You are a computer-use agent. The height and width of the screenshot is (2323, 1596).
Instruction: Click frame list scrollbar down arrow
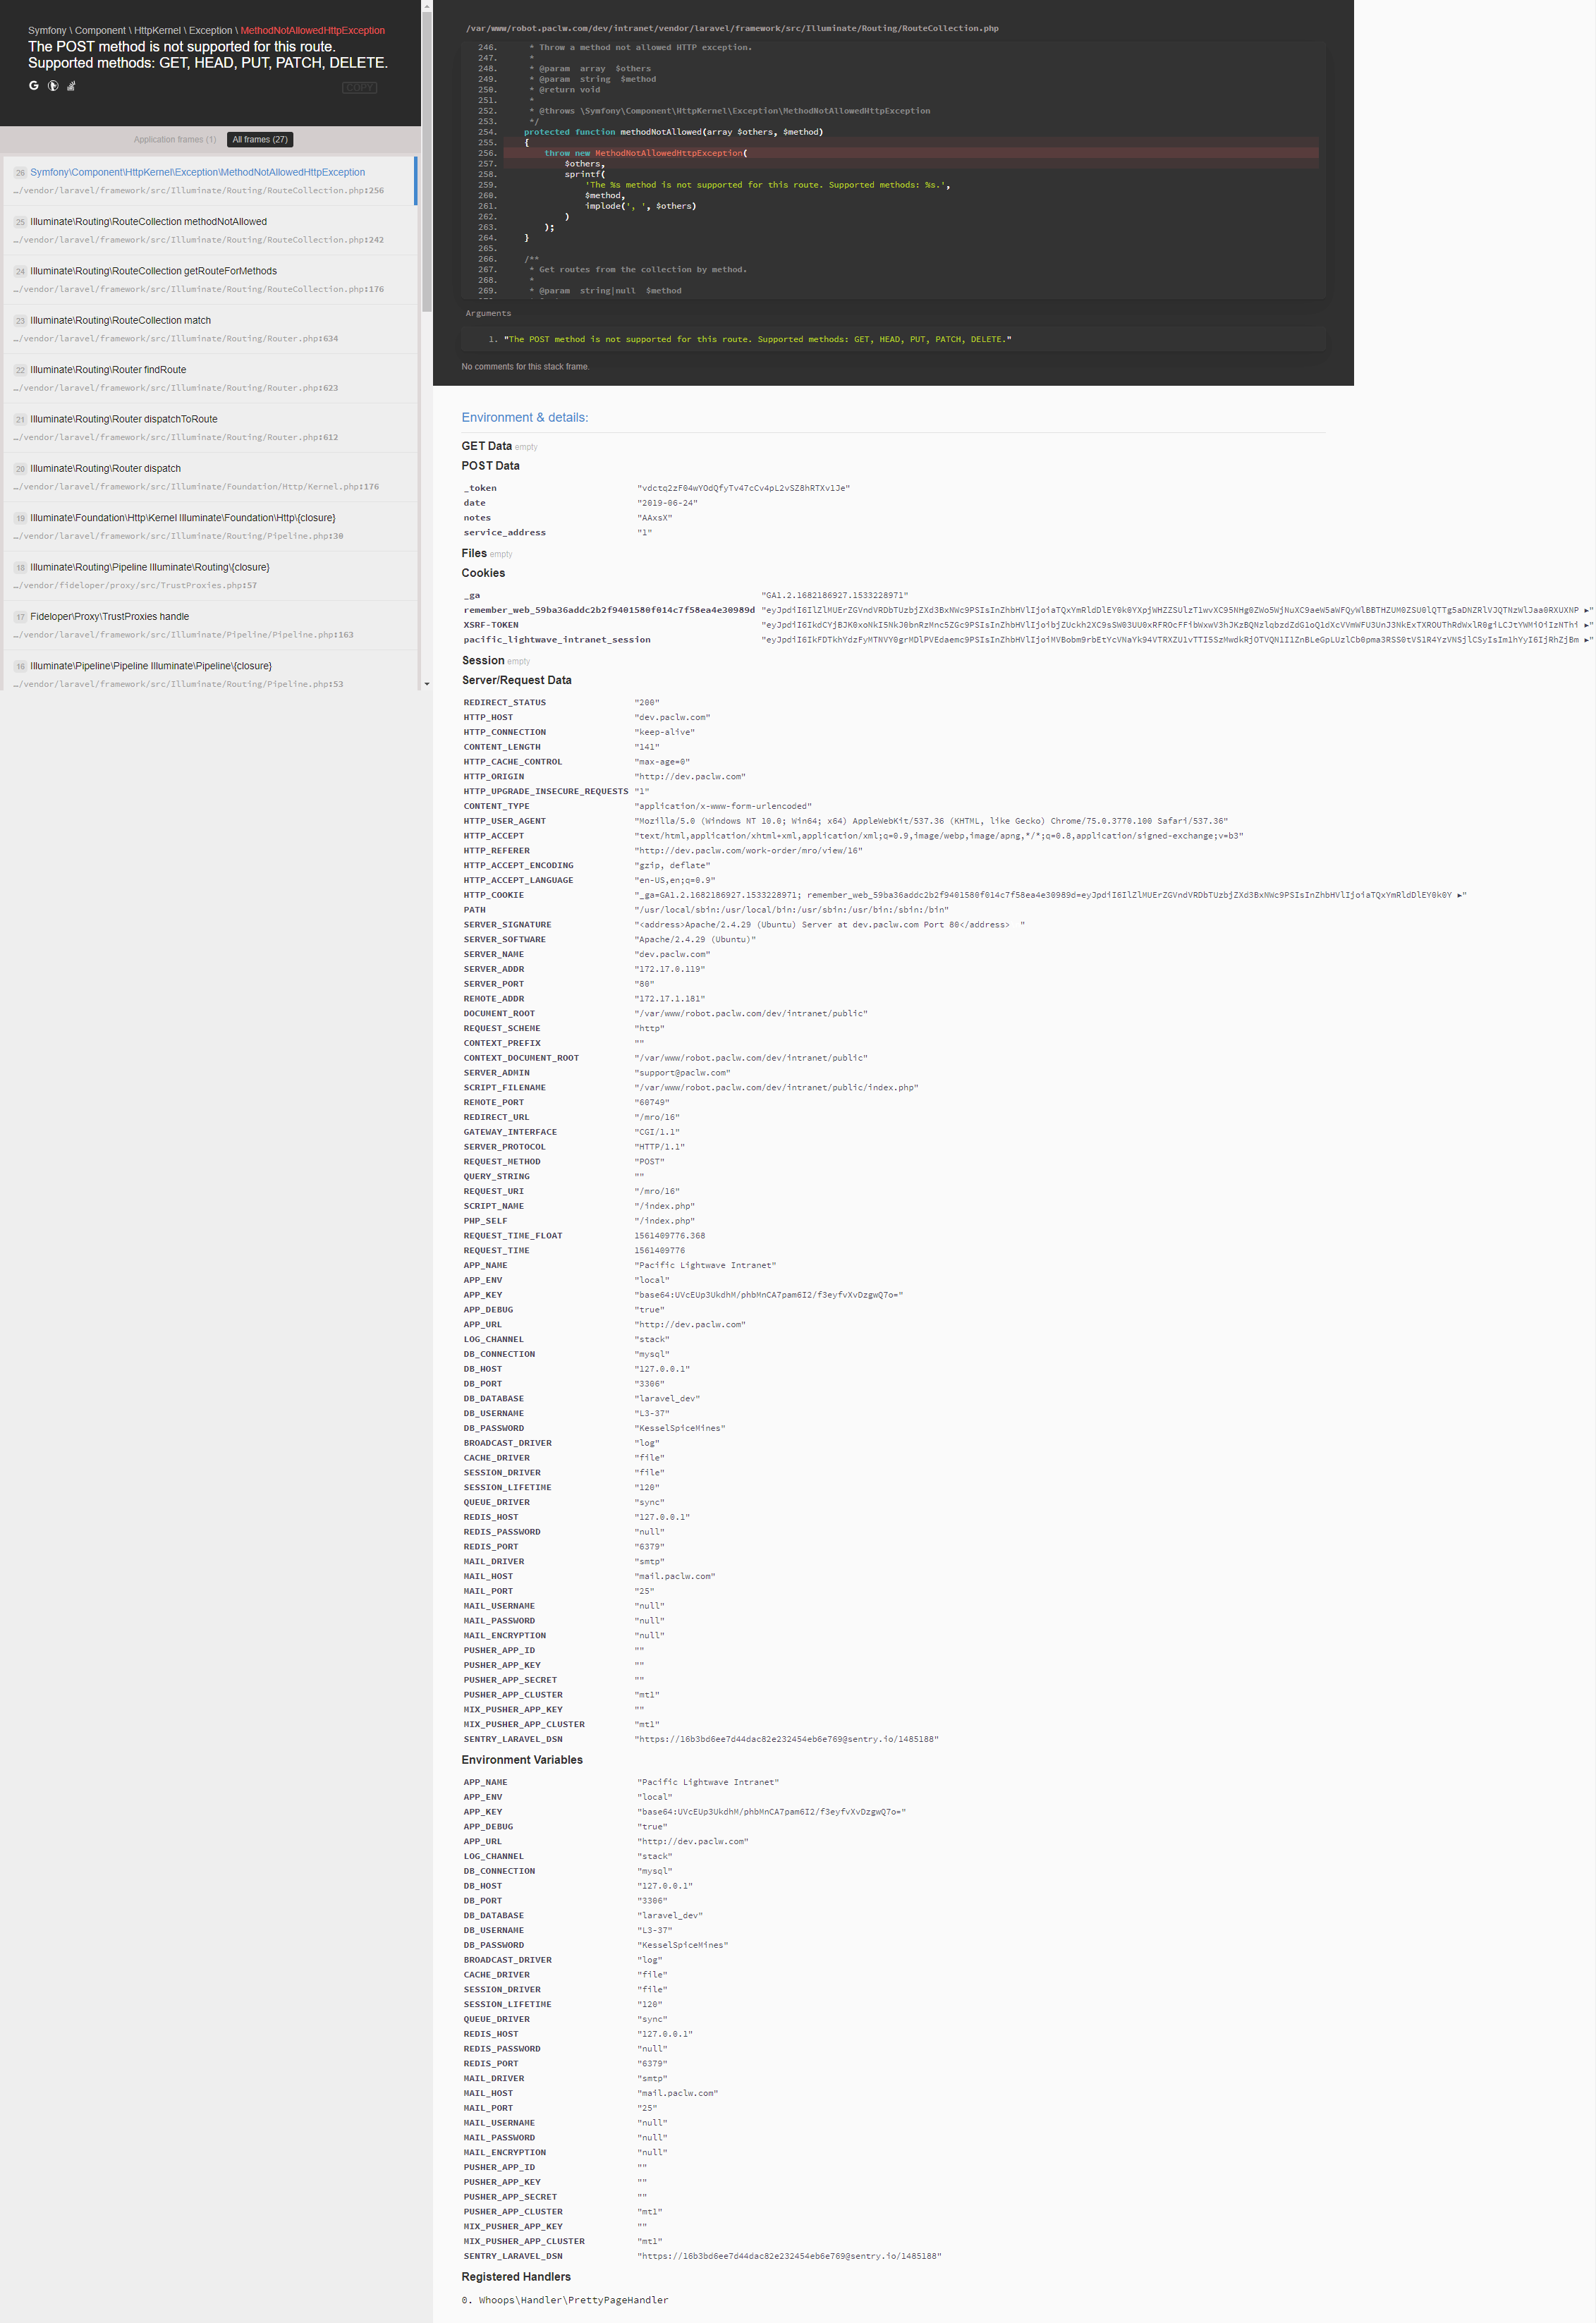coord(427,684)
